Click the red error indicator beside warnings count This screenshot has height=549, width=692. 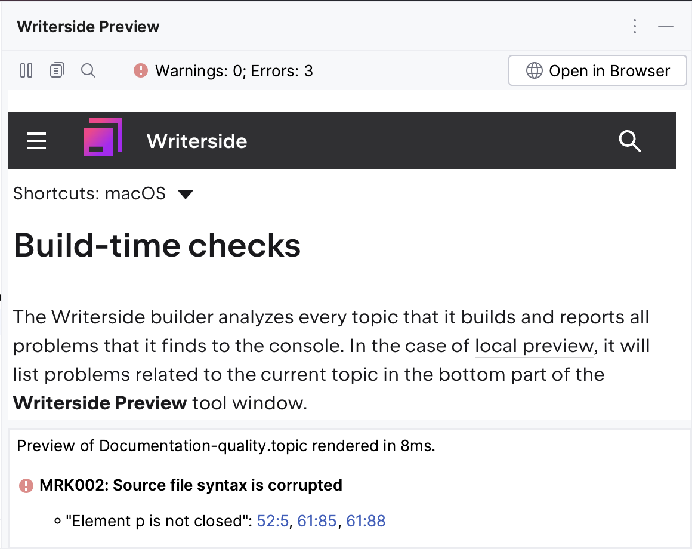[x=140, y=70]
